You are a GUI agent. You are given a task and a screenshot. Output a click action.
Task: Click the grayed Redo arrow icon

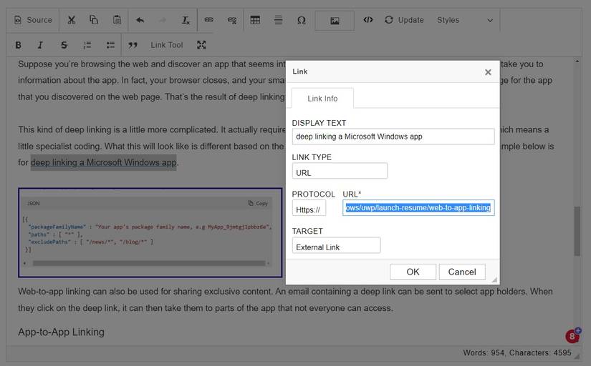click(x=163, y=20)
